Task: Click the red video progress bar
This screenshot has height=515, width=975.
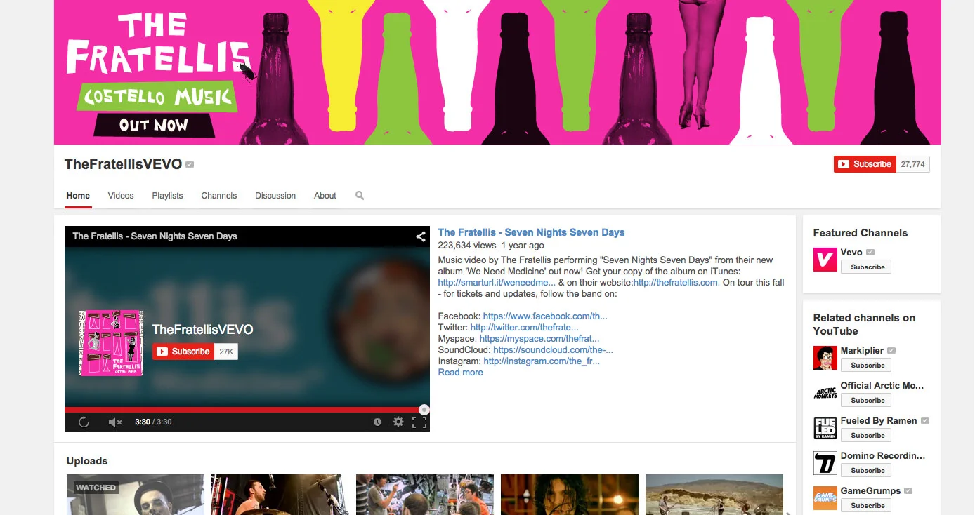Action: point(247,410)
